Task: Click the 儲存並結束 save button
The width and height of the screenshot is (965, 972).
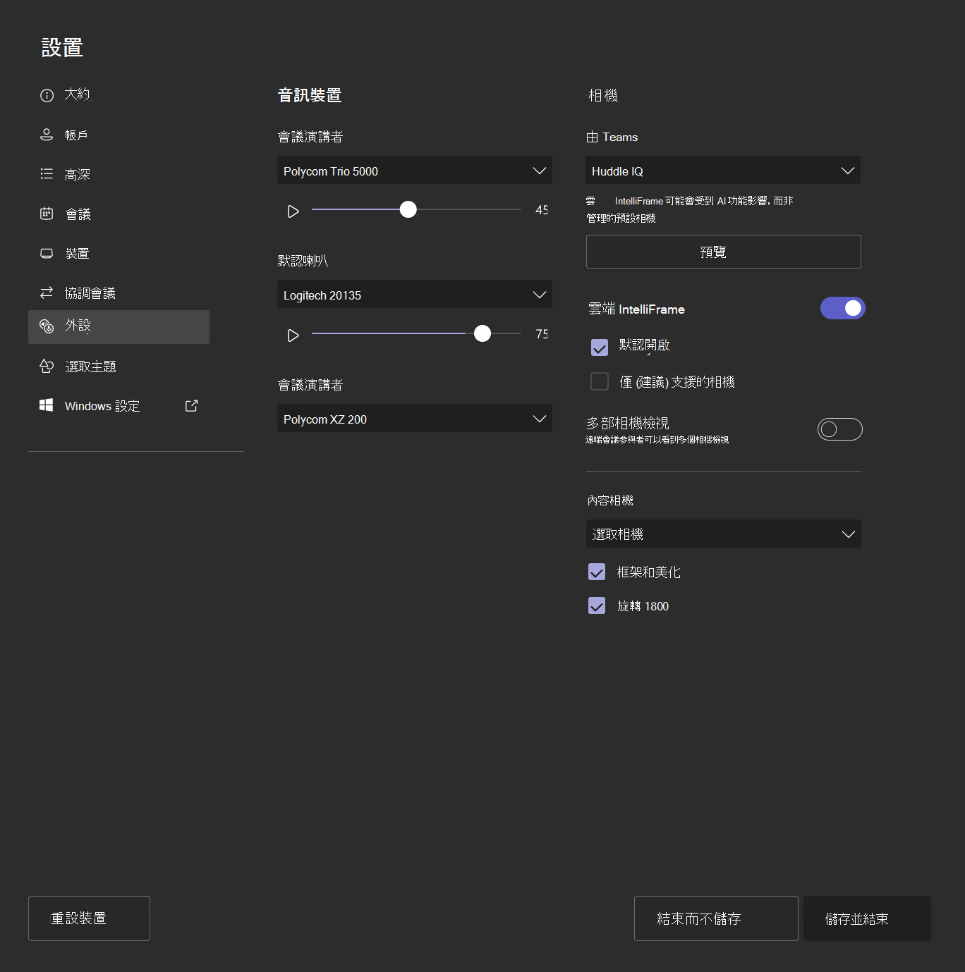Action: pyautogui.click(x=866, y=918)
